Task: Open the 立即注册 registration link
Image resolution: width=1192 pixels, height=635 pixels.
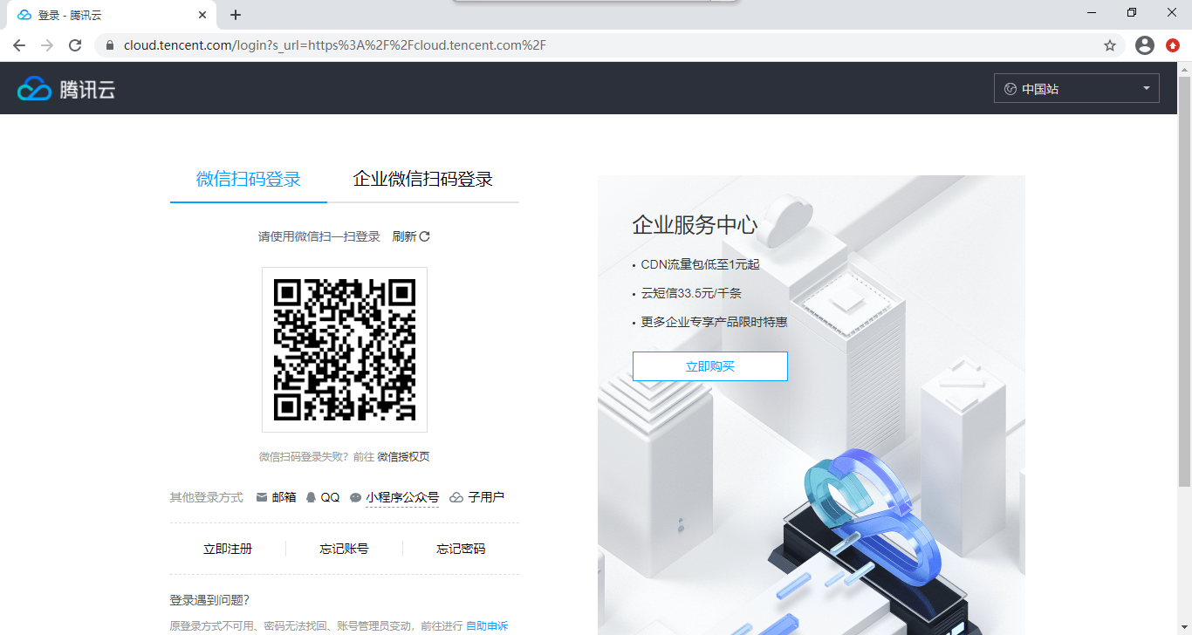Action: click(x=228, y=548)
